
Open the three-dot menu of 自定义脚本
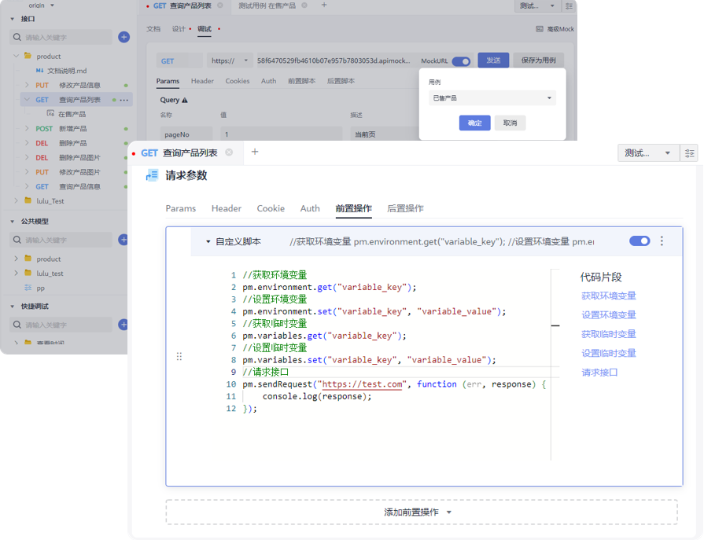(662, 241)
